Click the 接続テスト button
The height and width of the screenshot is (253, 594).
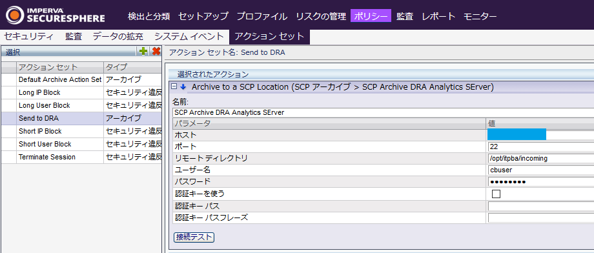(194, 238)
